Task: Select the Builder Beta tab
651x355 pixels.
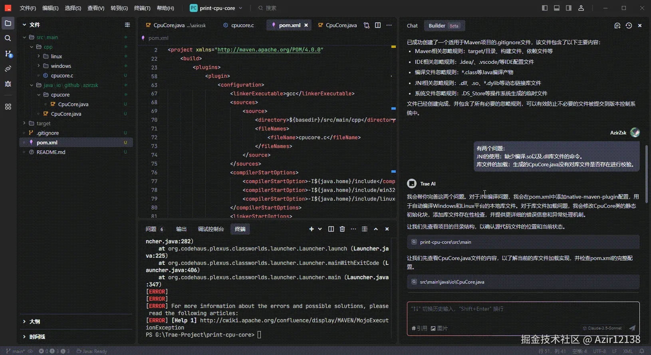Action: (444, 26)
